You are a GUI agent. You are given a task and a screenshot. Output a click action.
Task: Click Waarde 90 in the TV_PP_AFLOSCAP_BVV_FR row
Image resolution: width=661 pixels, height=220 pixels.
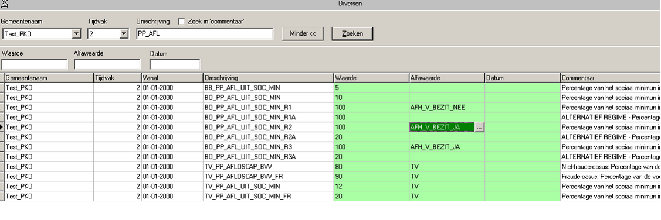371,177
